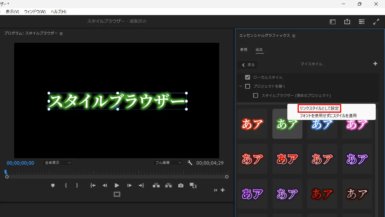Switch to the 編集 tab

tap(259, 50)
